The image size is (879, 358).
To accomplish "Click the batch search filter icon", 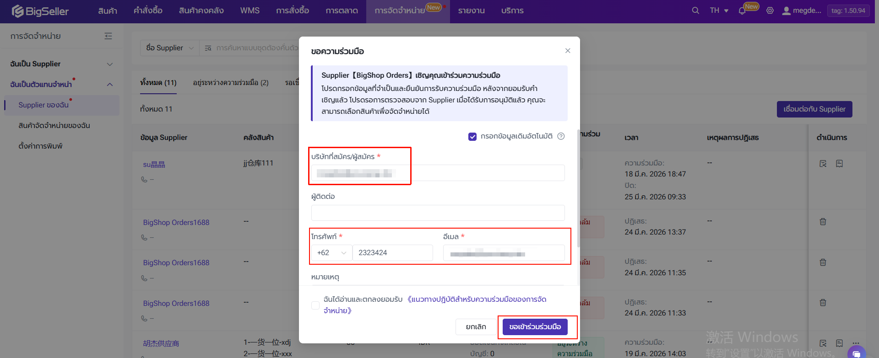I will coord(208,48).
